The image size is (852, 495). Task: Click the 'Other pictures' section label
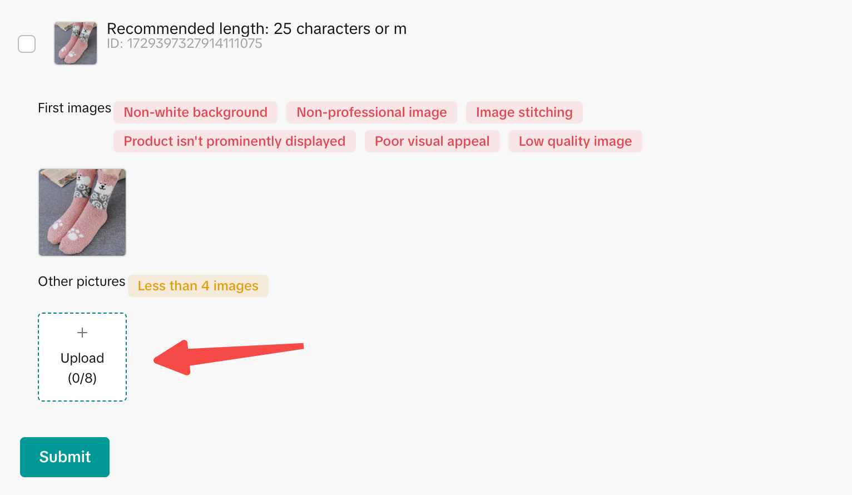click(81, 281)
